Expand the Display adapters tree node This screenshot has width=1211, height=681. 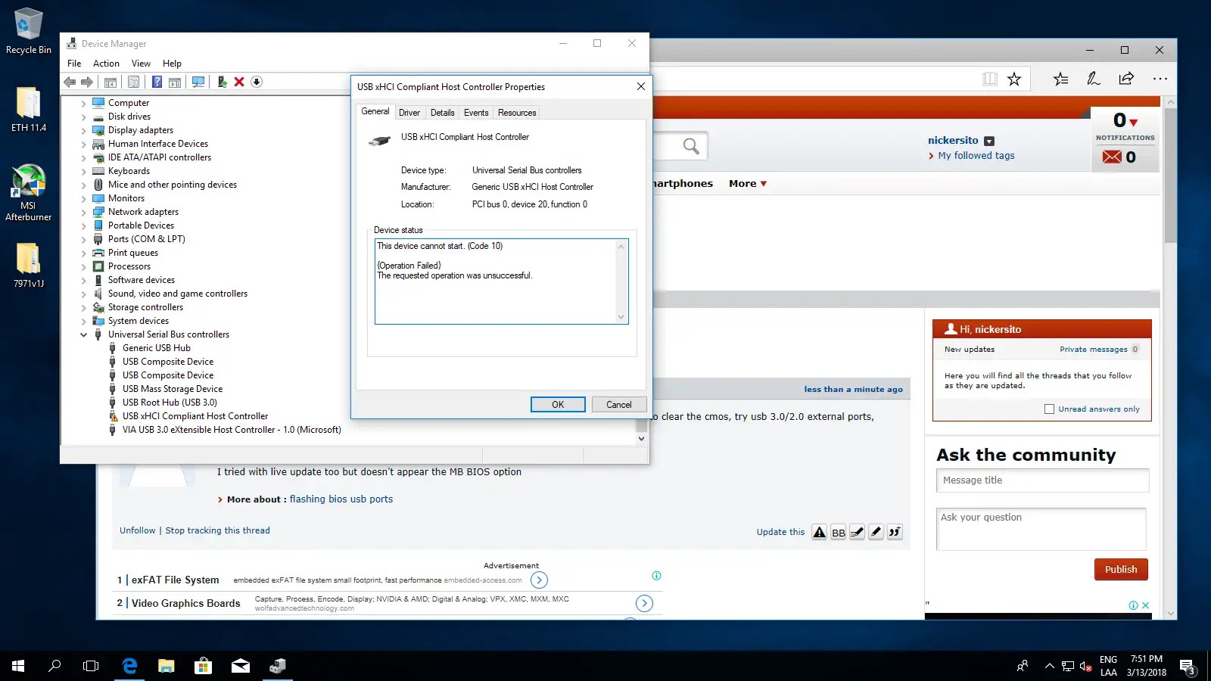[x=84, y=130]
